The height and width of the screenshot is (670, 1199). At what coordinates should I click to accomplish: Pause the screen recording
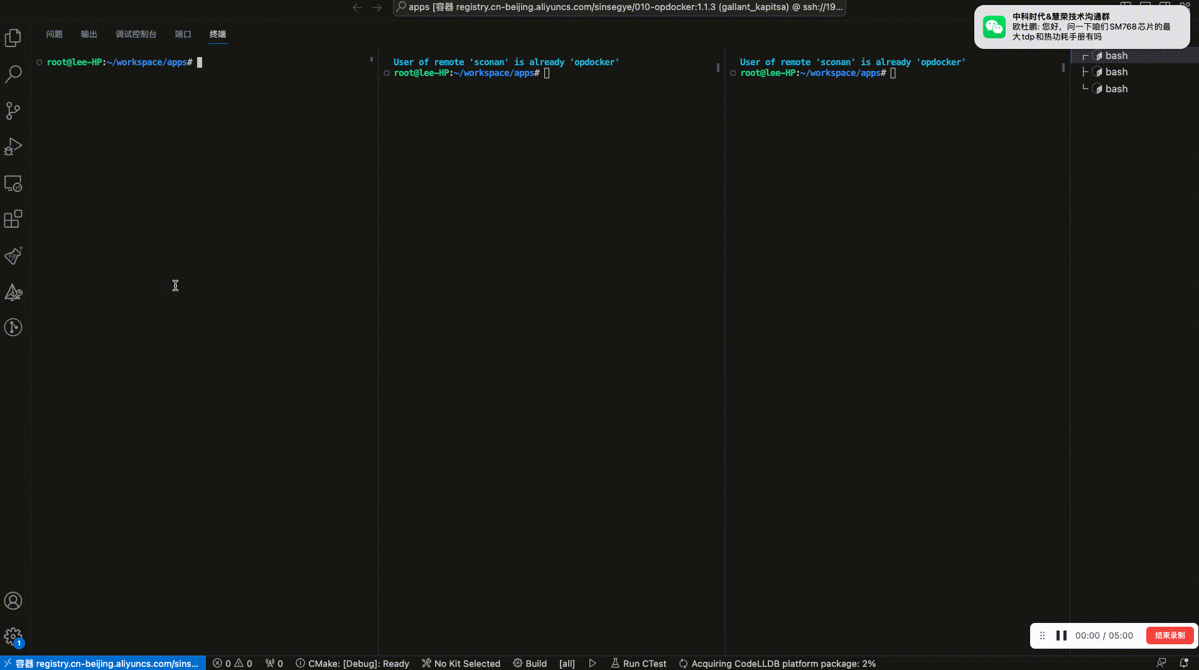click(x=1062, y=635)
